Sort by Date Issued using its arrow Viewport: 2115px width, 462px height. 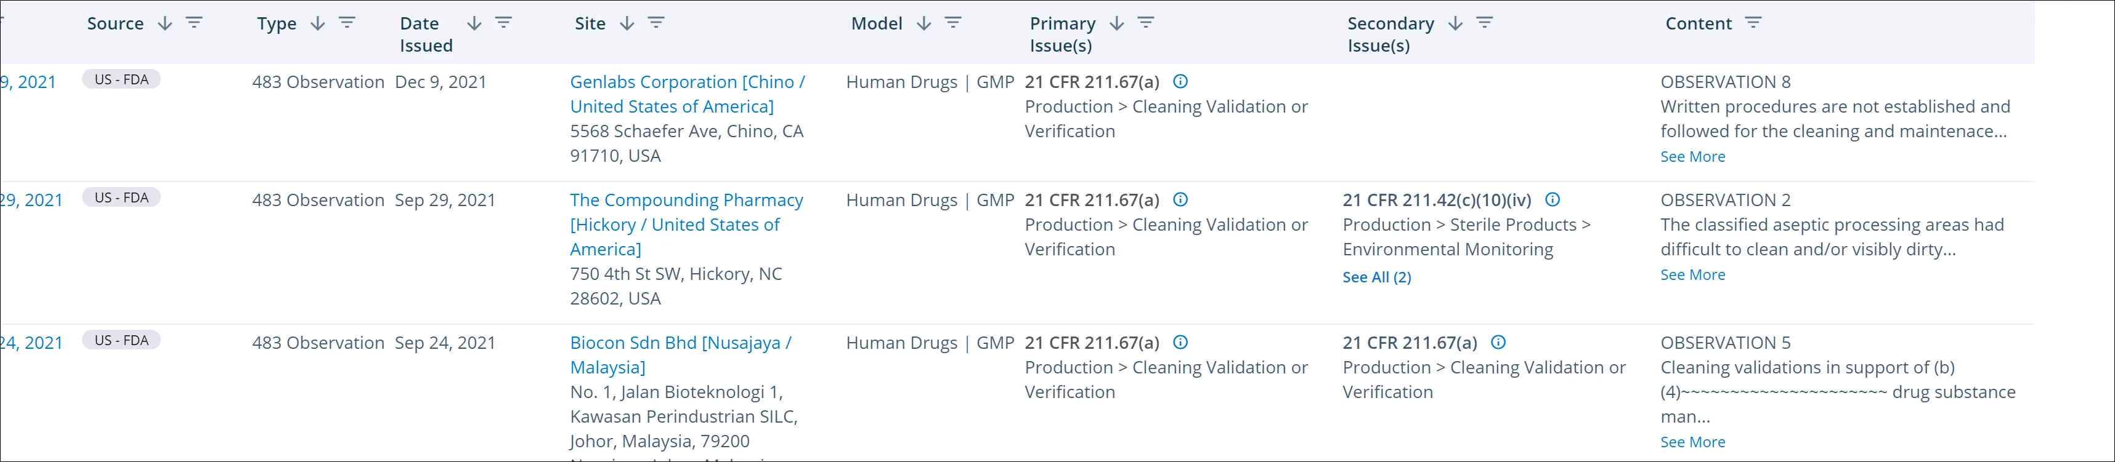tap(474, 24)
